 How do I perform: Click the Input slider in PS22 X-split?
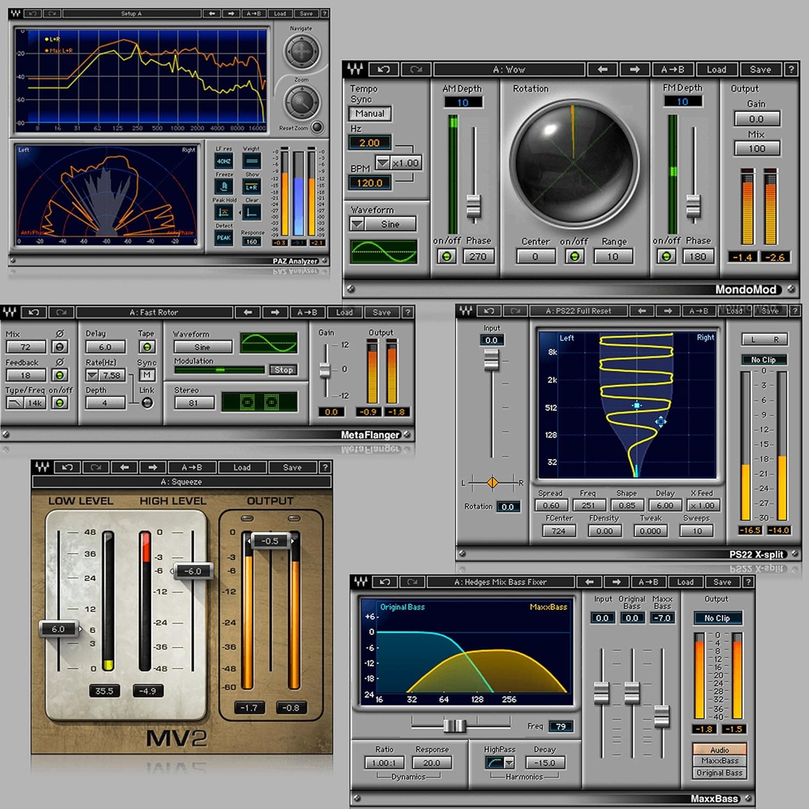point(492,359)
